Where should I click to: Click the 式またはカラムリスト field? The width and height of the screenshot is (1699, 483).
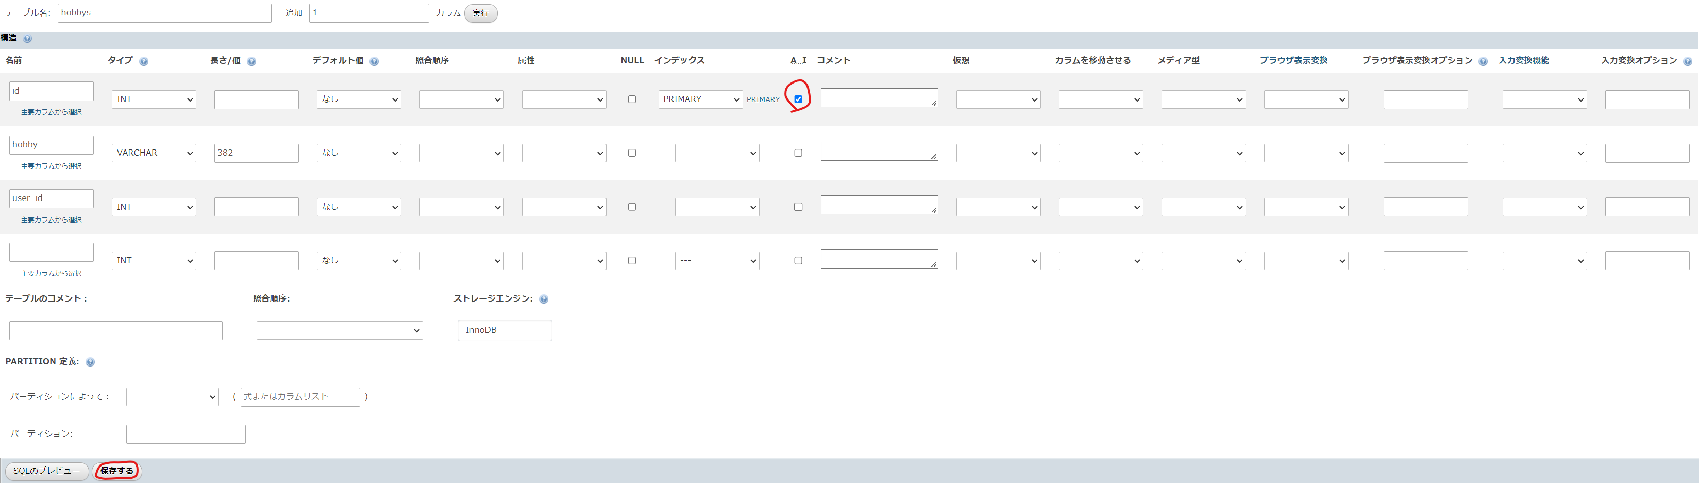pos(300,397)
